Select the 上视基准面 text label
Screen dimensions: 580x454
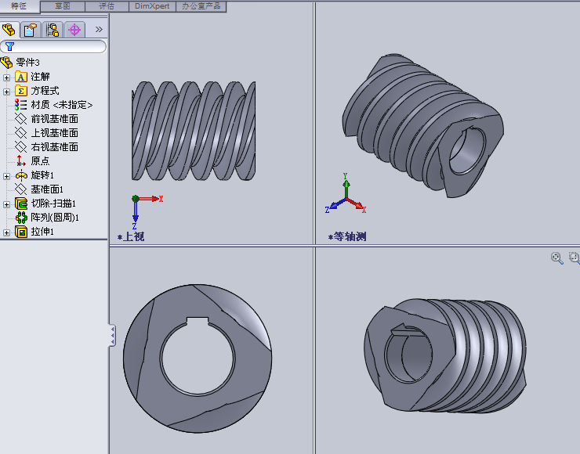[x=54, y=133]
